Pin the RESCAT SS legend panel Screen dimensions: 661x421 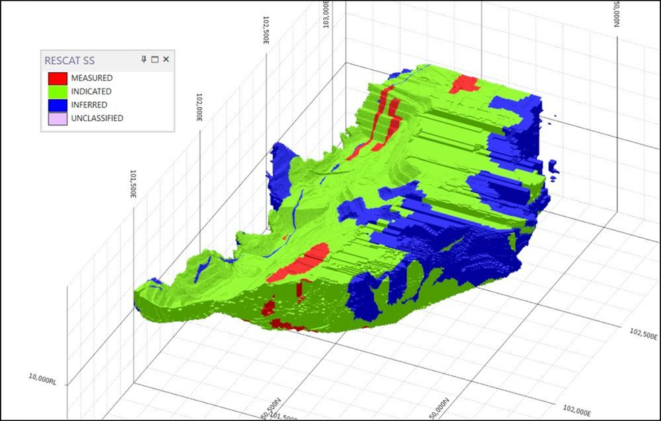coord(144,60)
